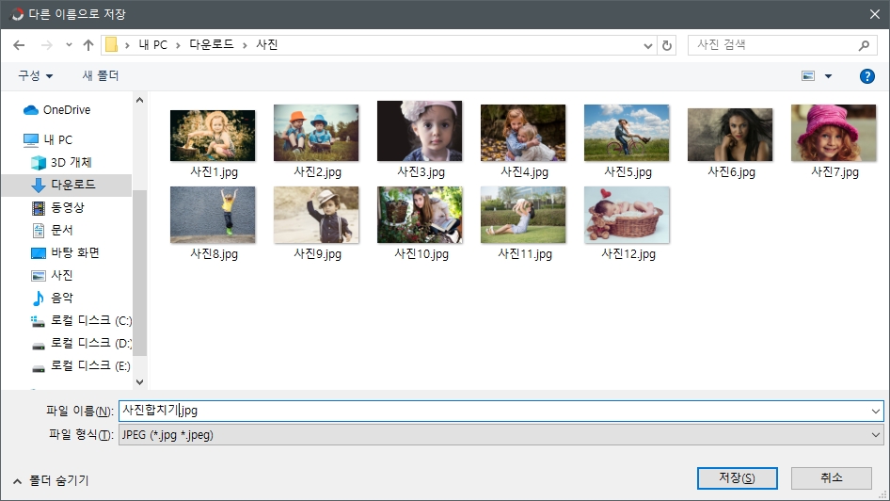Go back with the left arrow

tap(19, 45)
